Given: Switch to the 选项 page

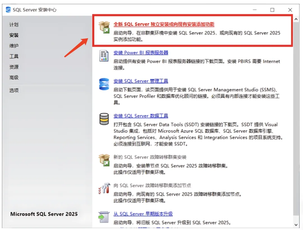Looking at the screenshot, I should tap(14, 90).
